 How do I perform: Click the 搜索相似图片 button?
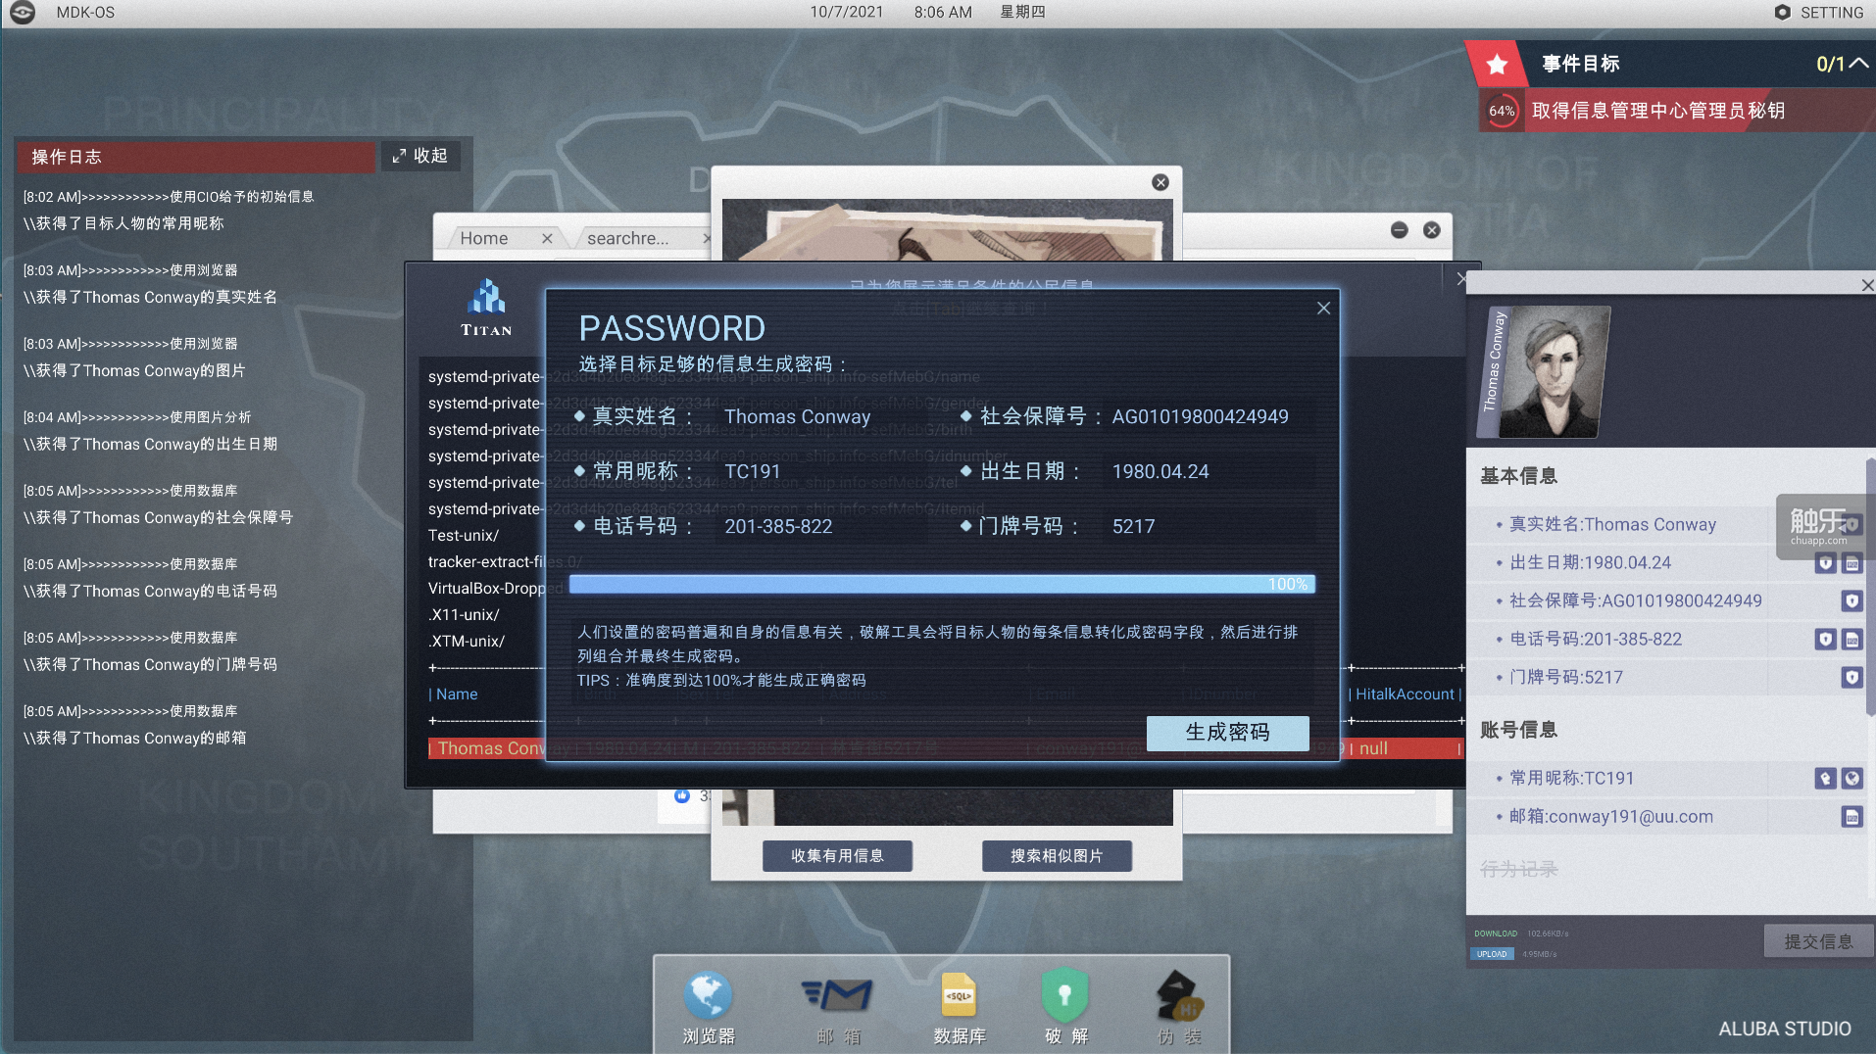click(1057, 856)
